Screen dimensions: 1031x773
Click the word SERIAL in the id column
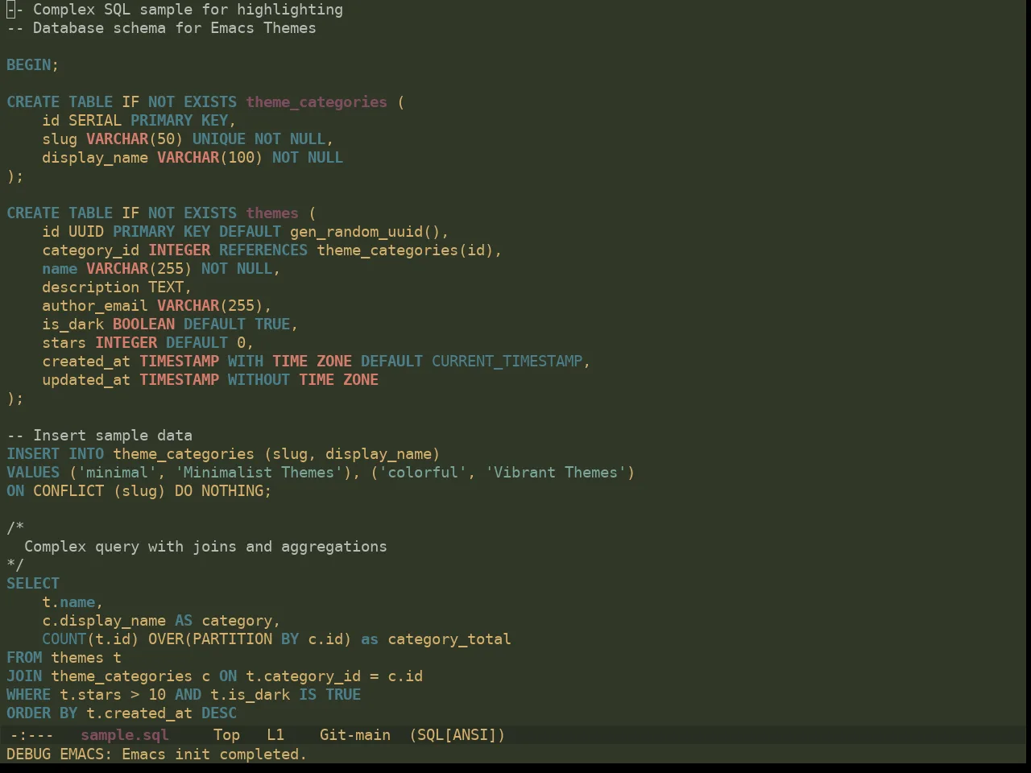[x=95, y=120]
